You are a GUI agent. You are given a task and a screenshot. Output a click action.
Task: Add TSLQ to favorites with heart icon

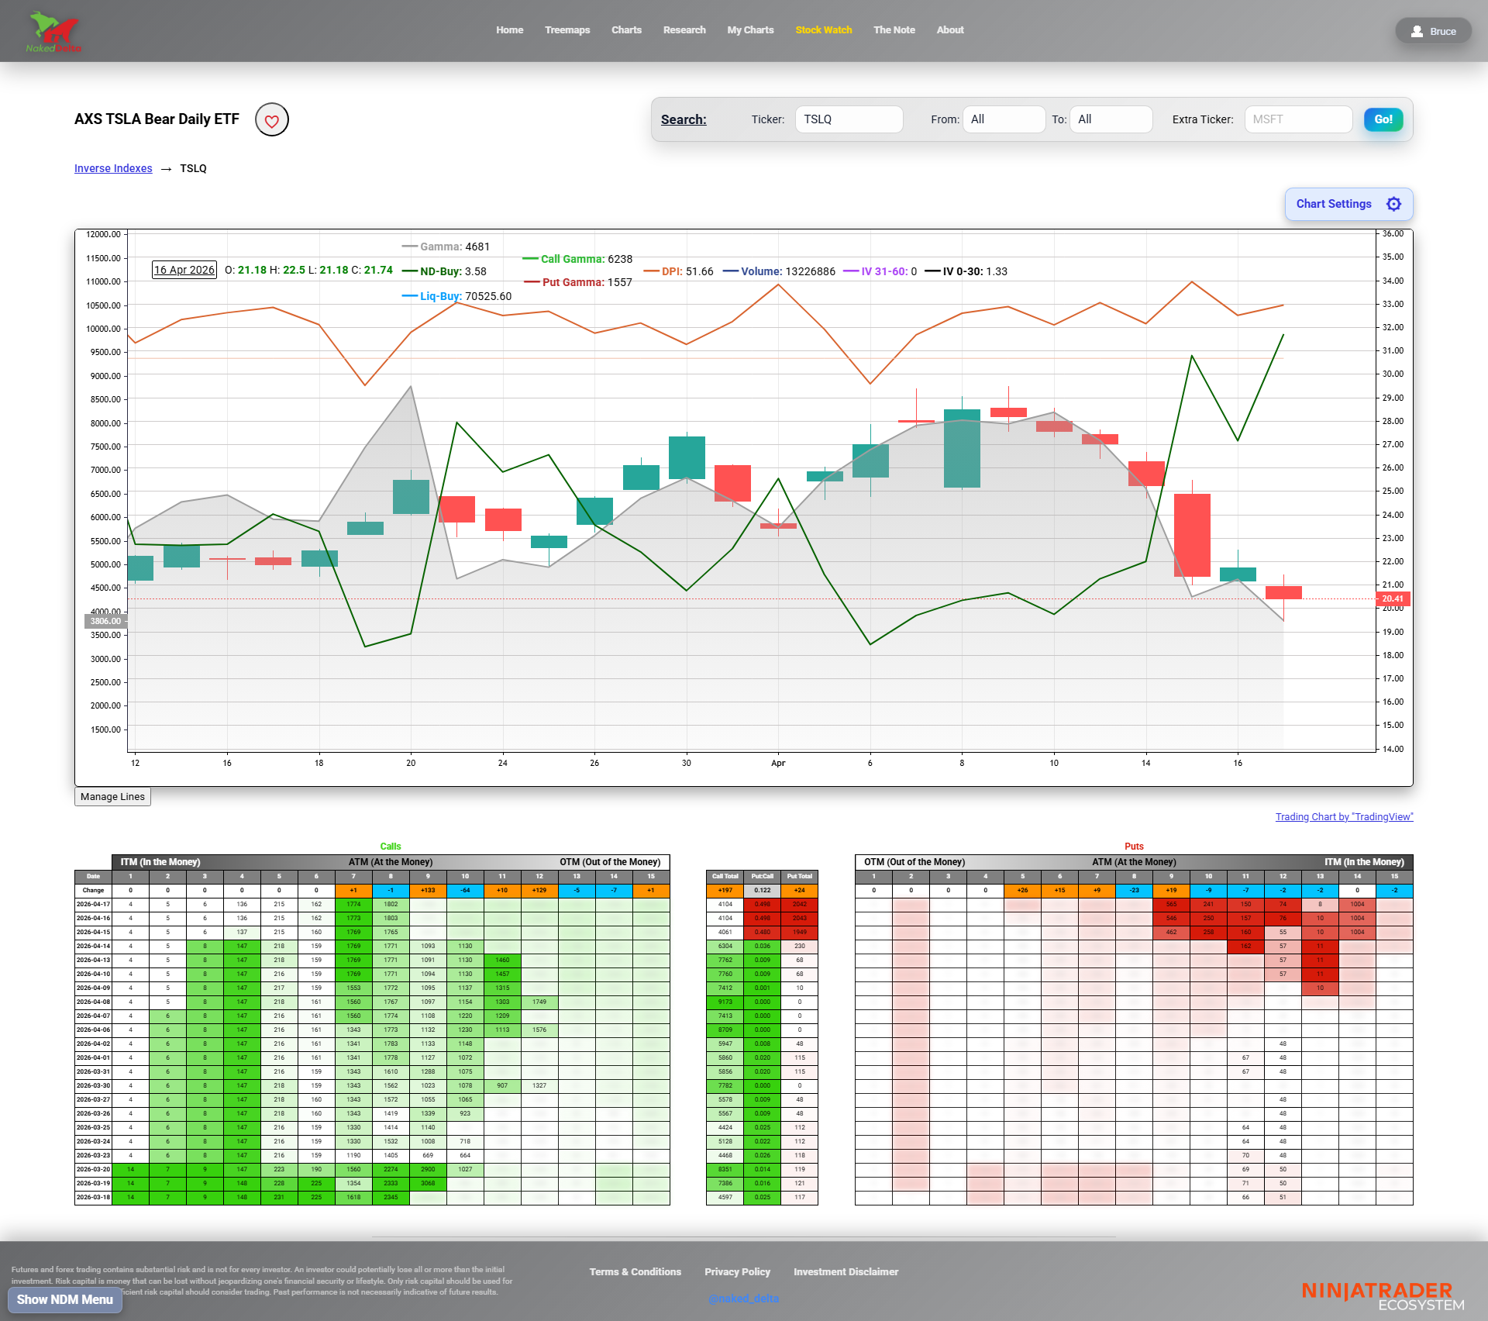[272, 120]
